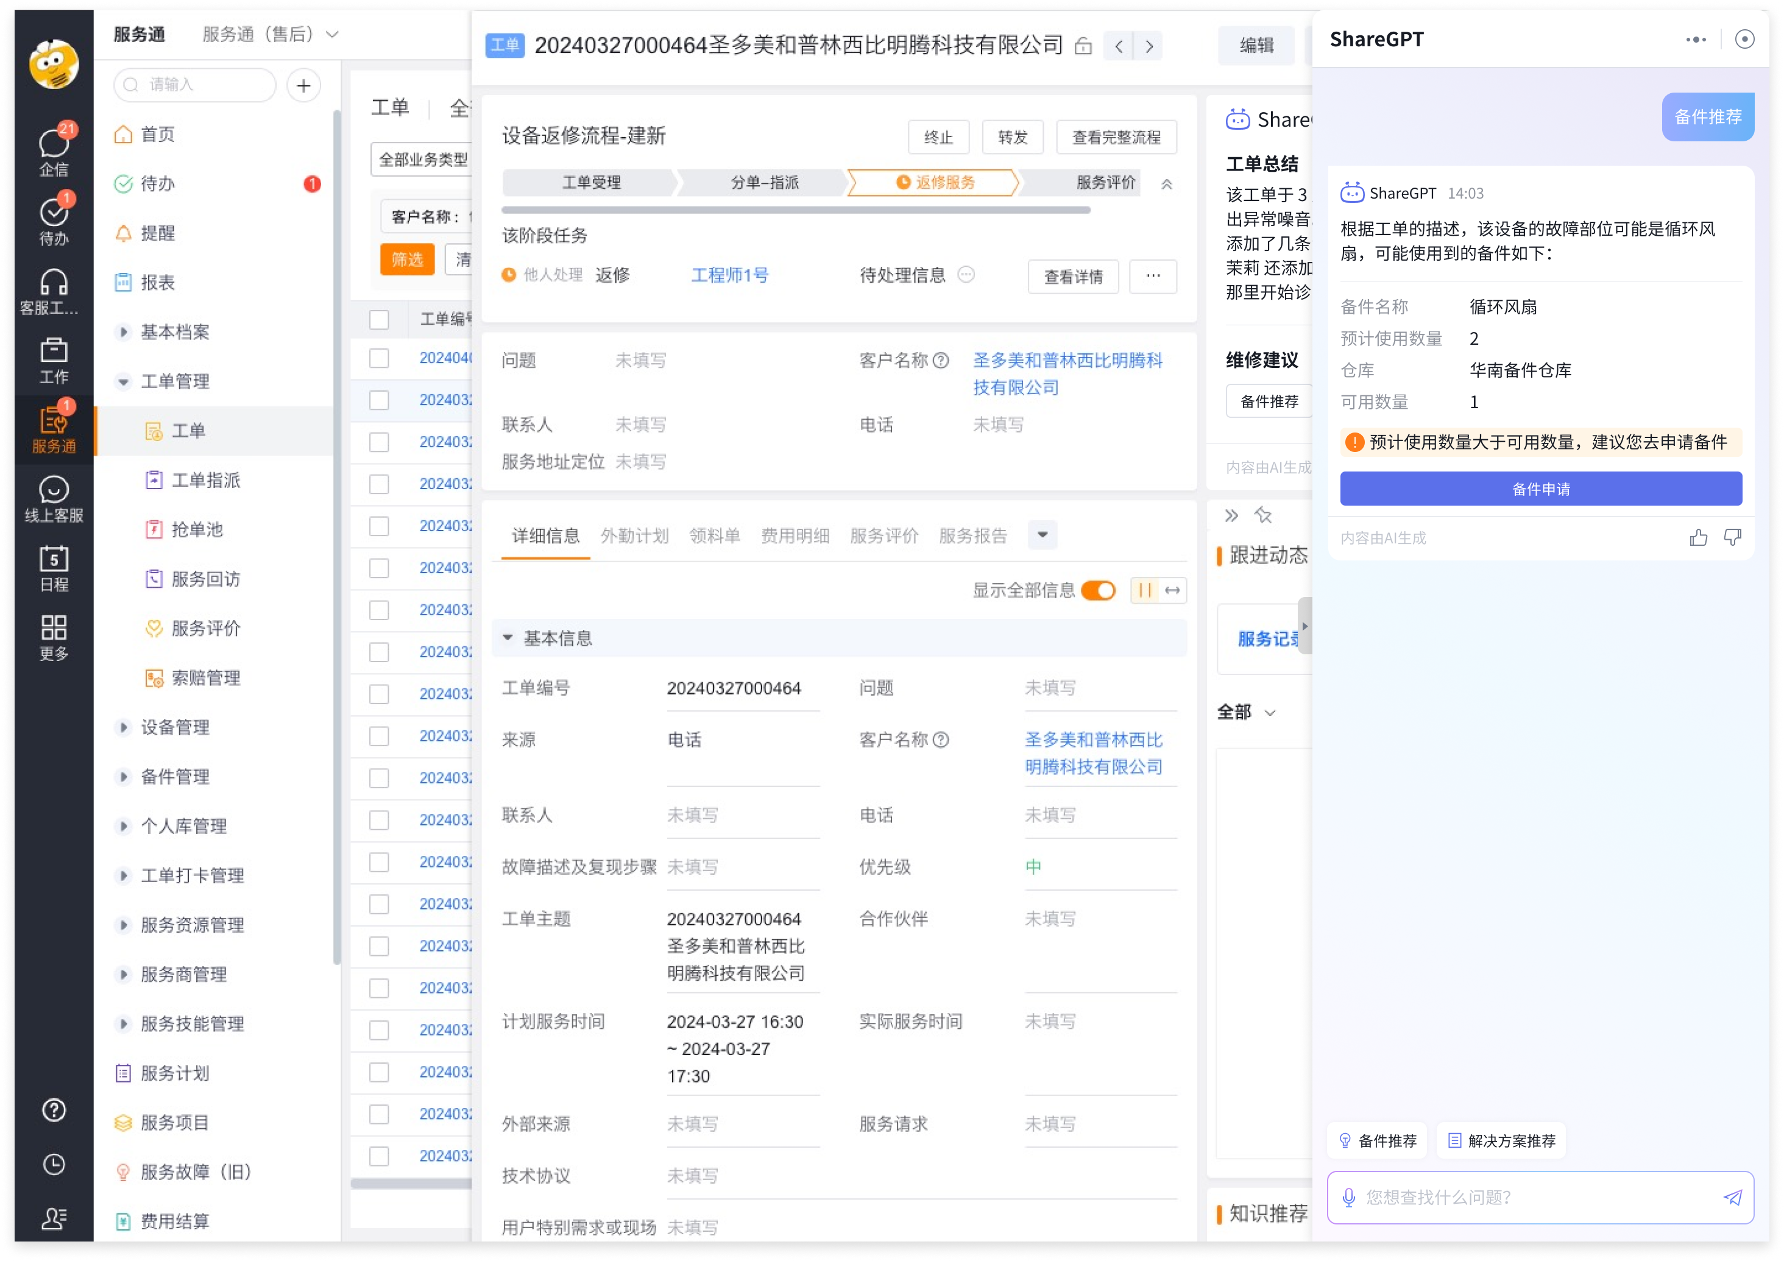1784x1261 pixels.
Task: Click the 请输入 search field
Action: point(195,85)
